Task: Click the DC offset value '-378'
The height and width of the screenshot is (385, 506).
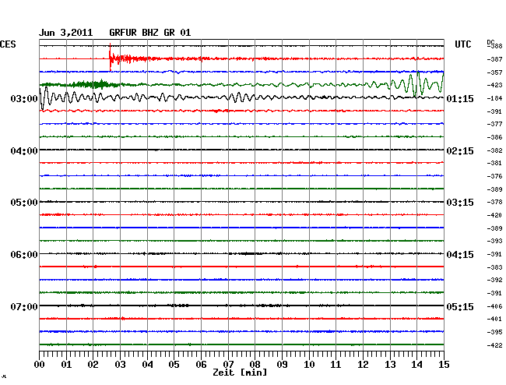Action: point(494,202)
